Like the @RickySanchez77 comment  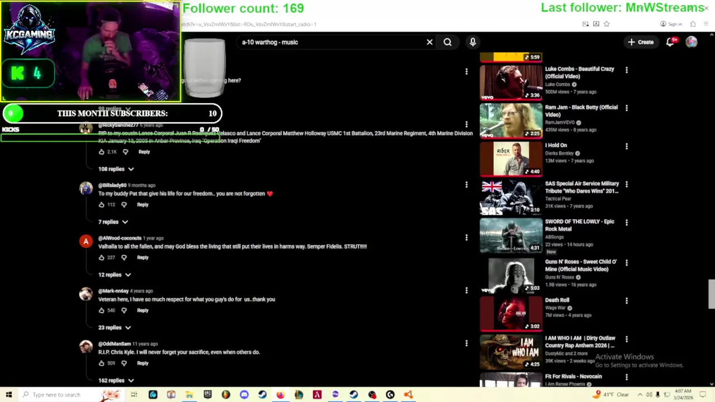[102, 152]
